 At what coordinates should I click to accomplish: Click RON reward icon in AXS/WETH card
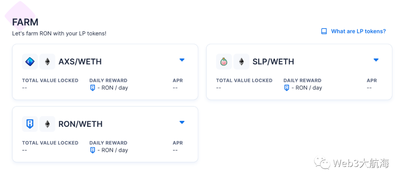93,88
